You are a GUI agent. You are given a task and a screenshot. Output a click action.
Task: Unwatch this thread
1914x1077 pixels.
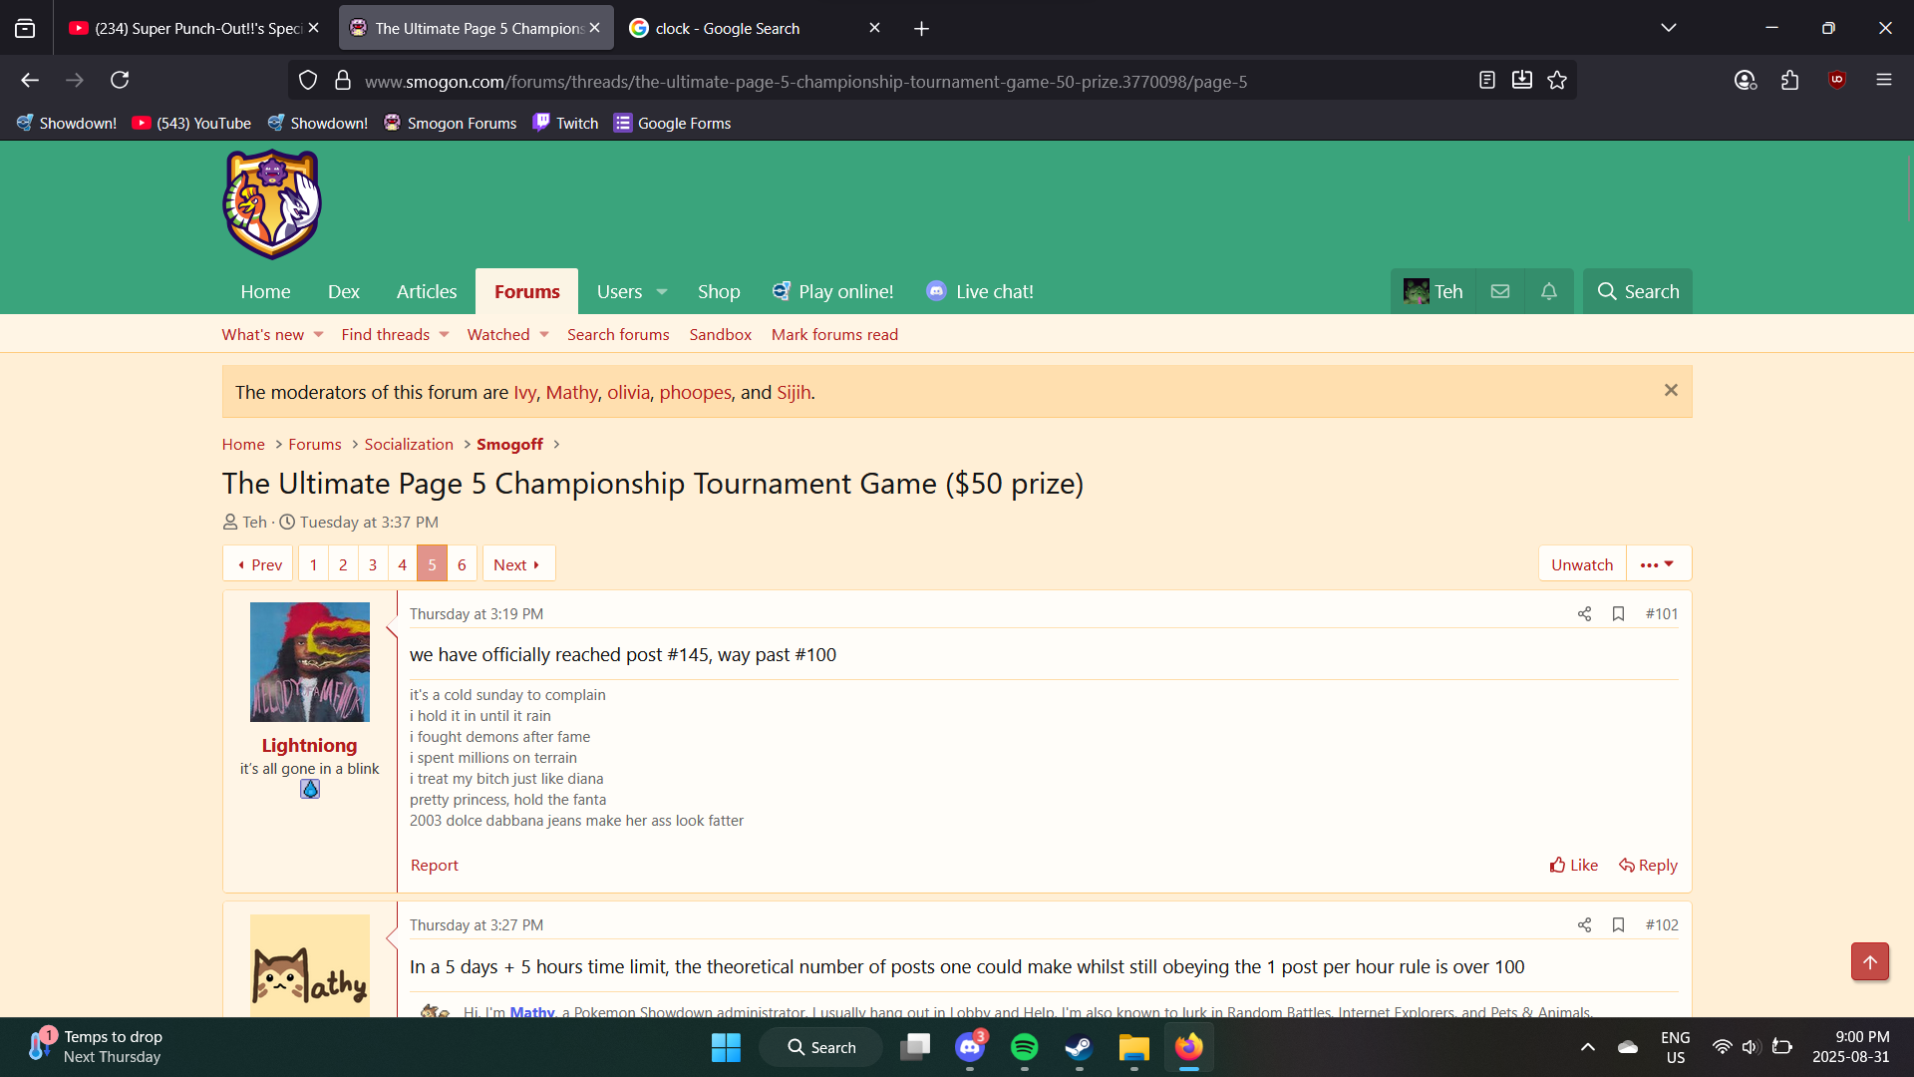coord(1581,564)
